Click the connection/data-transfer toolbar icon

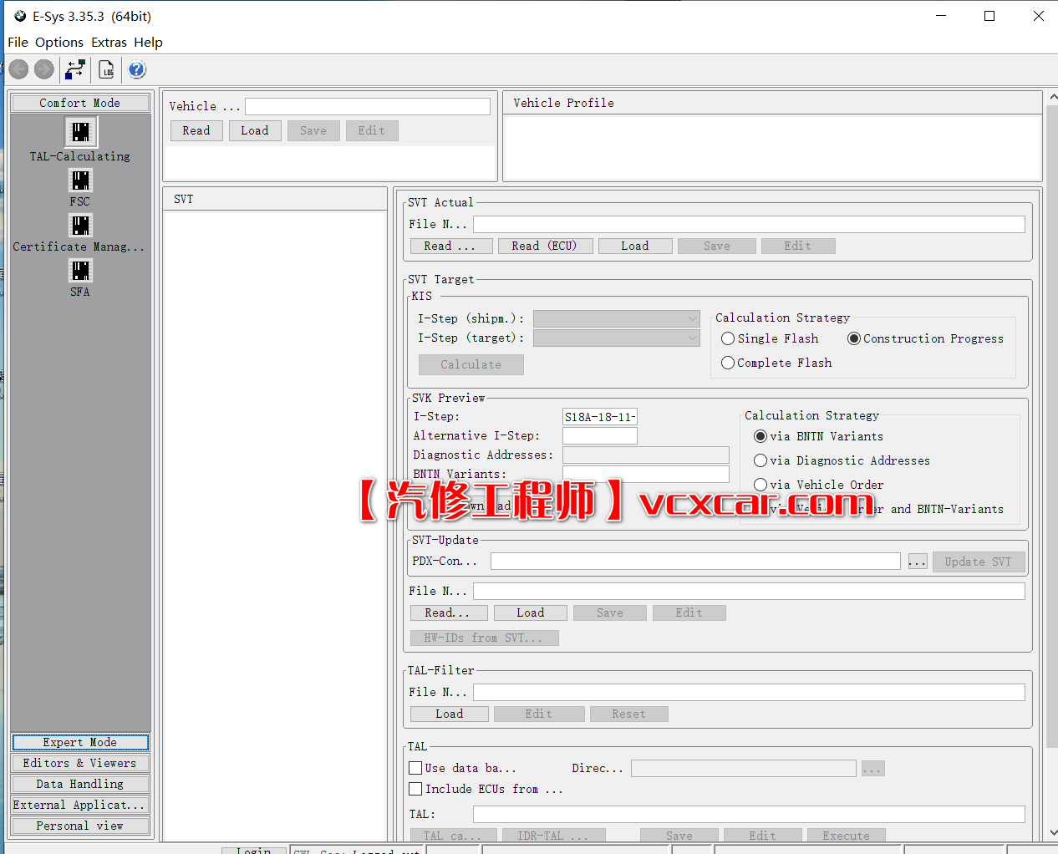(x=74, y=69)
